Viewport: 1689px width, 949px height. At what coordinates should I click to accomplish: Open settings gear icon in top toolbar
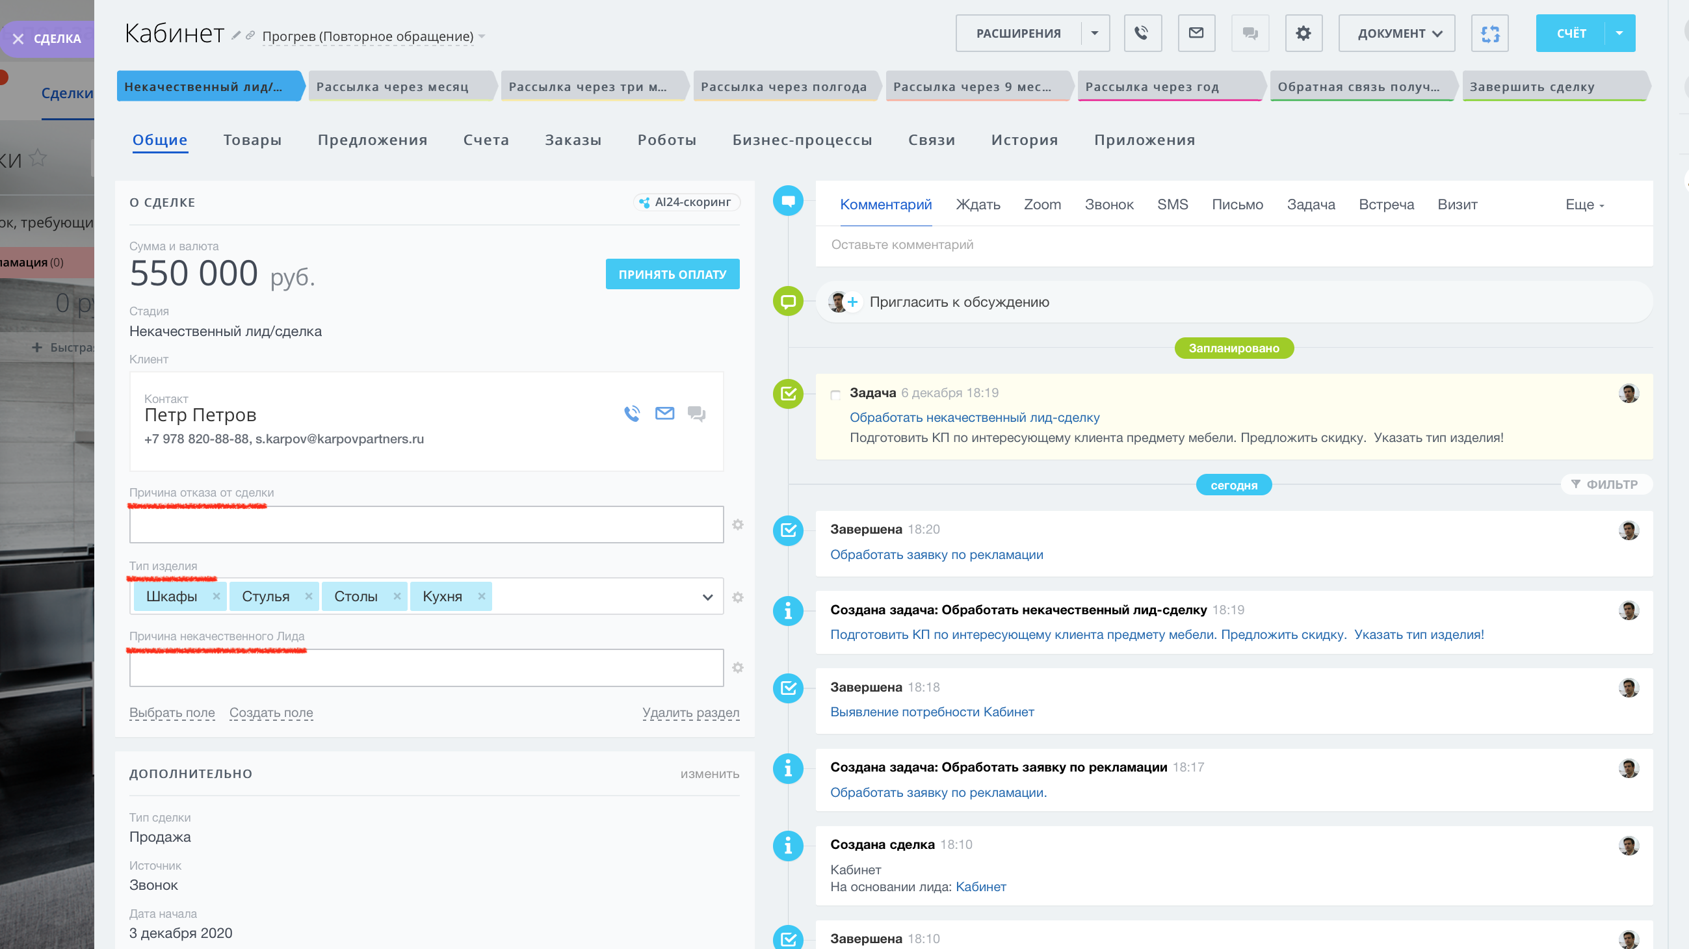point(1303,32)
